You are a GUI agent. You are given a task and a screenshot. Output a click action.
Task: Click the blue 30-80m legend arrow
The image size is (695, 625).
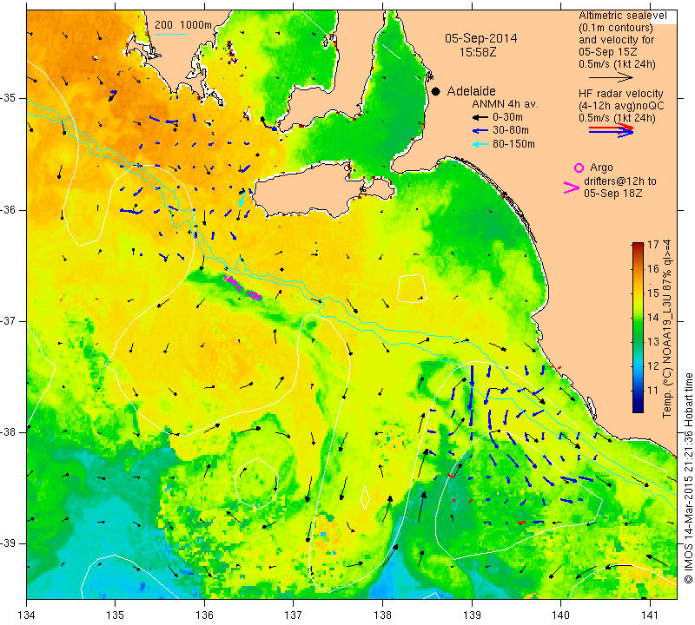480,131
